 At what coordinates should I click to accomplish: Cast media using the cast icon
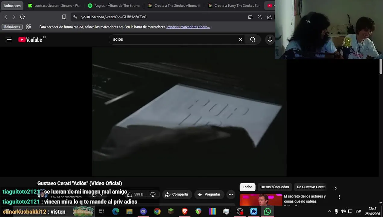coord(250,17)
